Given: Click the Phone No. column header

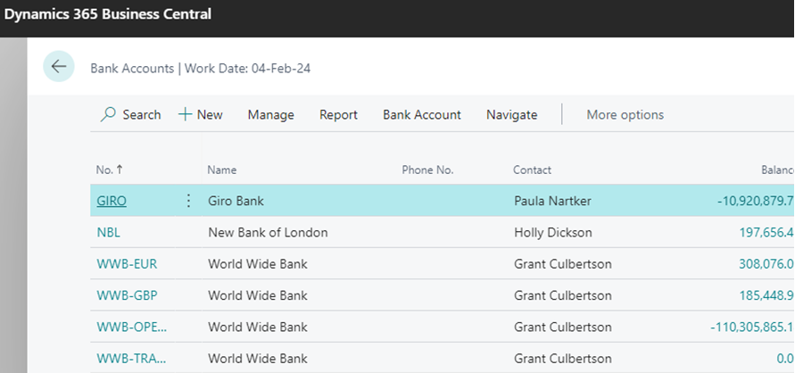Looking at the screenshot, I should tap(427, 170).
